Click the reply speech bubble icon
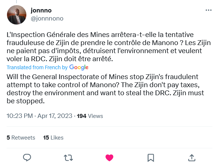The height and width of the screenshot is (167, 219). [27, 157]
